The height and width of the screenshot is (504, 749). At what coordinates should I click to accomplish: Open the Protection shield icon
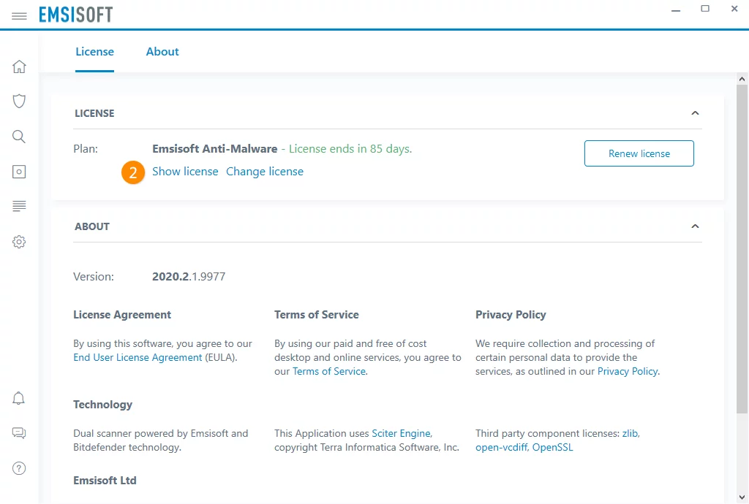(19, 101)
